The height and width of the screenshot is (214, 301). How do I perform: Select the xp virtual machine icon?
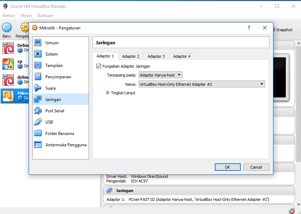tap(8, 64)
